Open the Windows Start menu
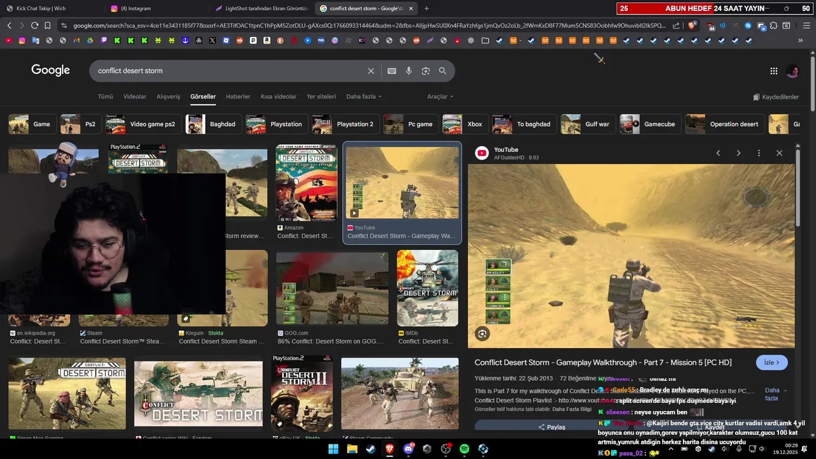 (333, 449)
